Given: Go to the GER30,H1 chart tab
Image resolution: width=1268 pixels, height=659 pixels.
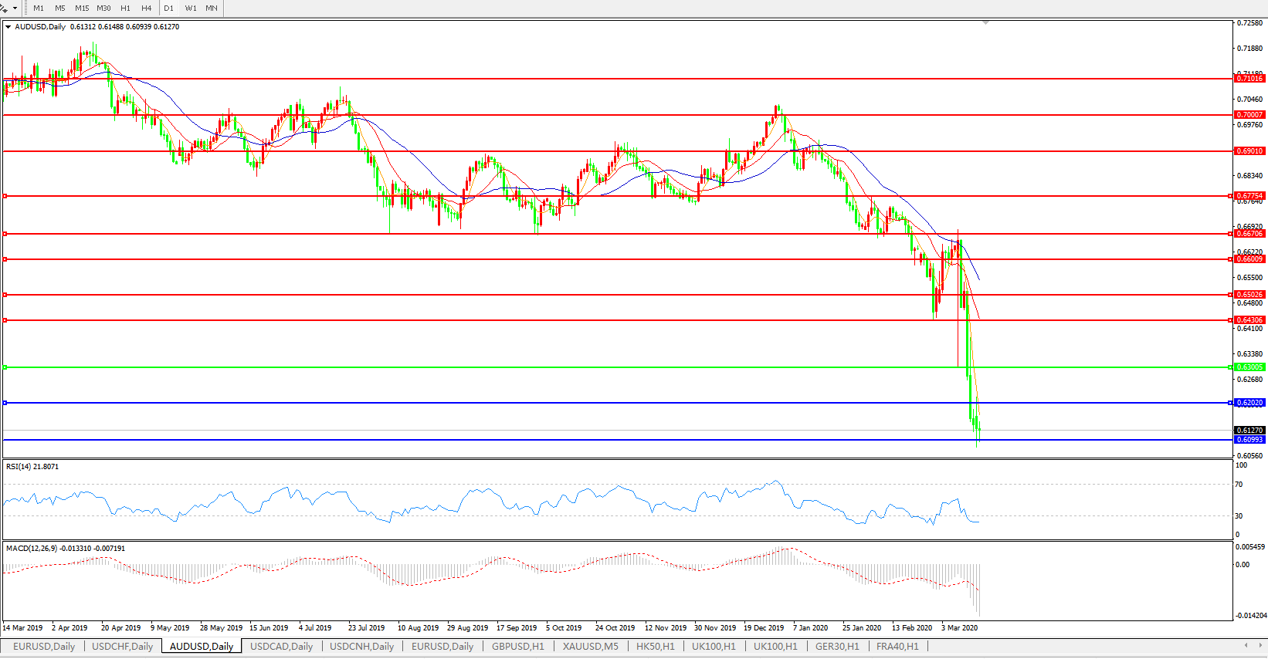Looking at the screenshot, I should [837, 647].
